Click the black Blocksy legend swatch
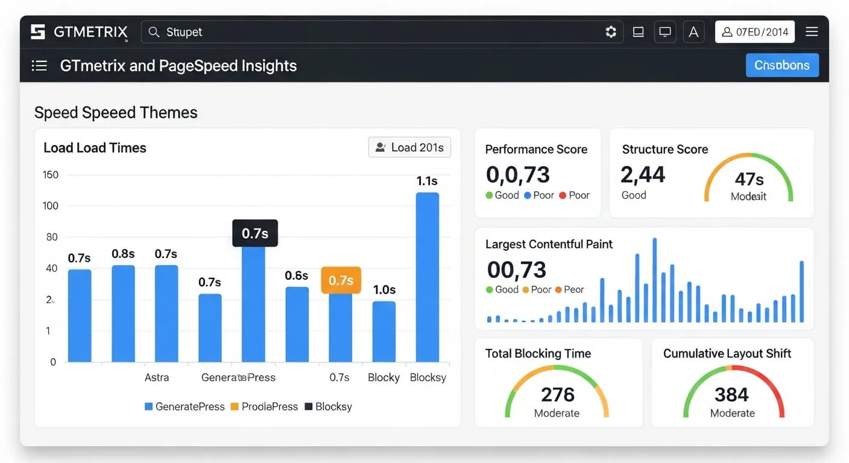Viewport: 849px width, 463px height. (309, 407)
